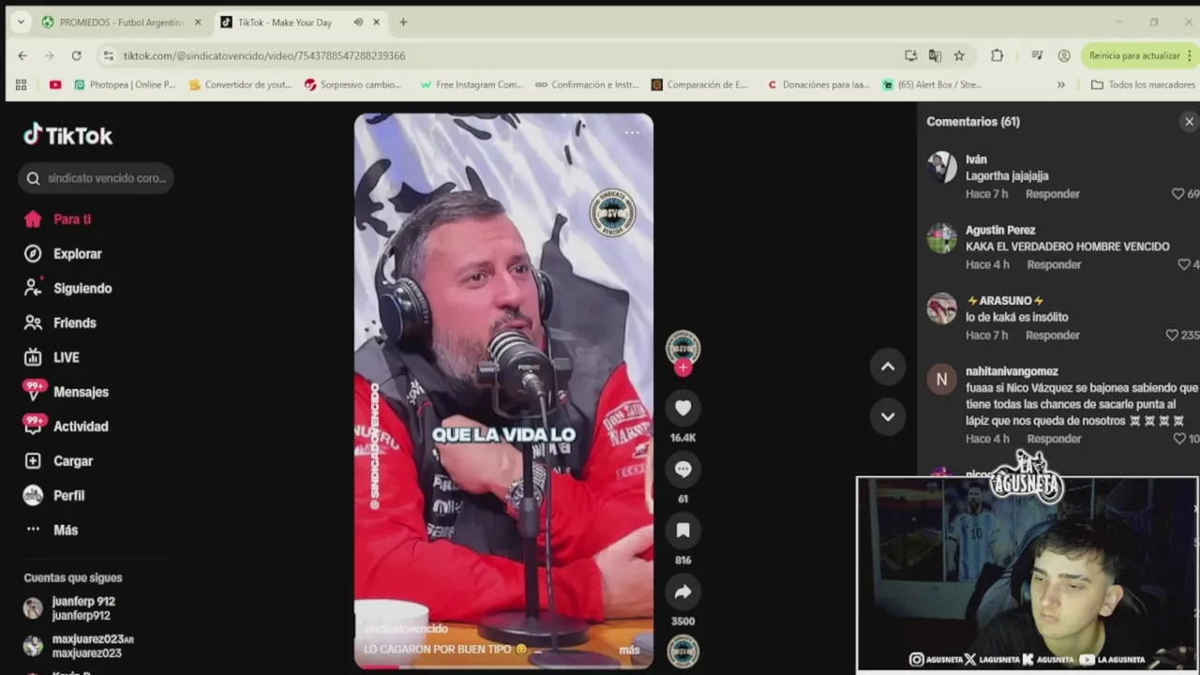Mute the TikTok tab audio
Image resolution: width=1200 pixels, height=675 pixels.
point(358,22)
